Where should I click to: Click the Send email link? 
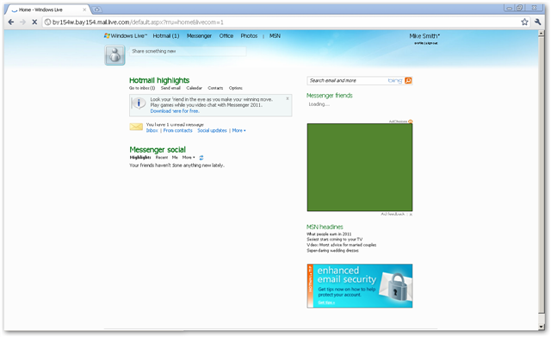click(170, 88)
